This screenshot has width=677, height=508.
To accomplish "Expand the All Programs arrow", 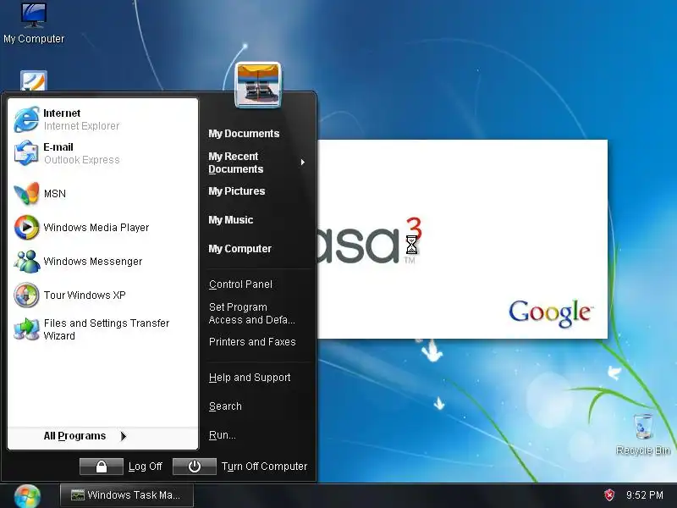I will 124,436.
